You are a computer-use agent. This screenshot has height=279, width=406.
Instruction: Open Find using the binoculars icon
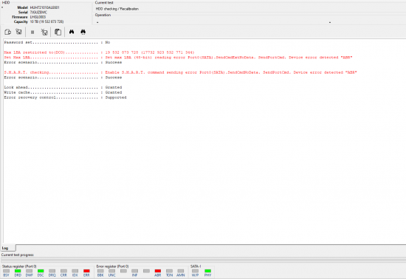72,32
